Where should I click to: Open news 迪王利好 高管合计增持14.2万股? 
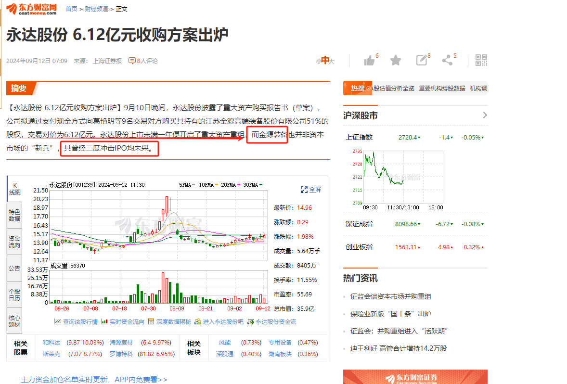[399, 348]
